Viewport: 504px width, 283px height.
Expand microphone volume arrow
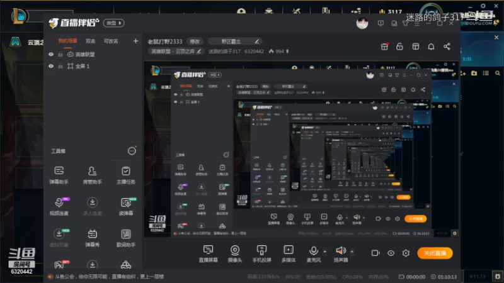(x=324, y=252)
